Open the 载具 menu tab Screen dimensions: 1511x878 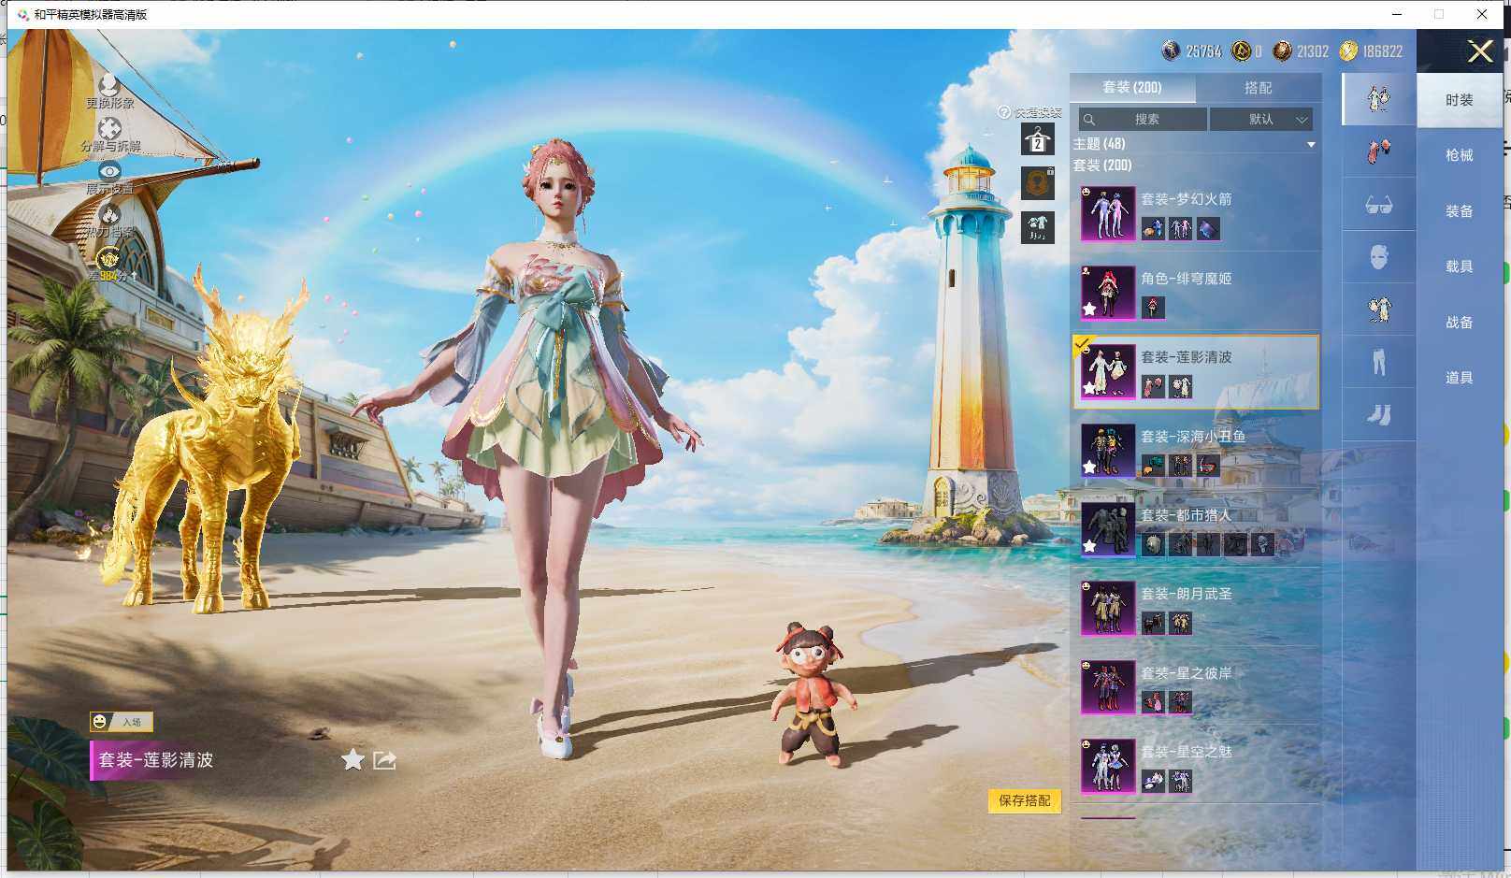point(1459,266)
